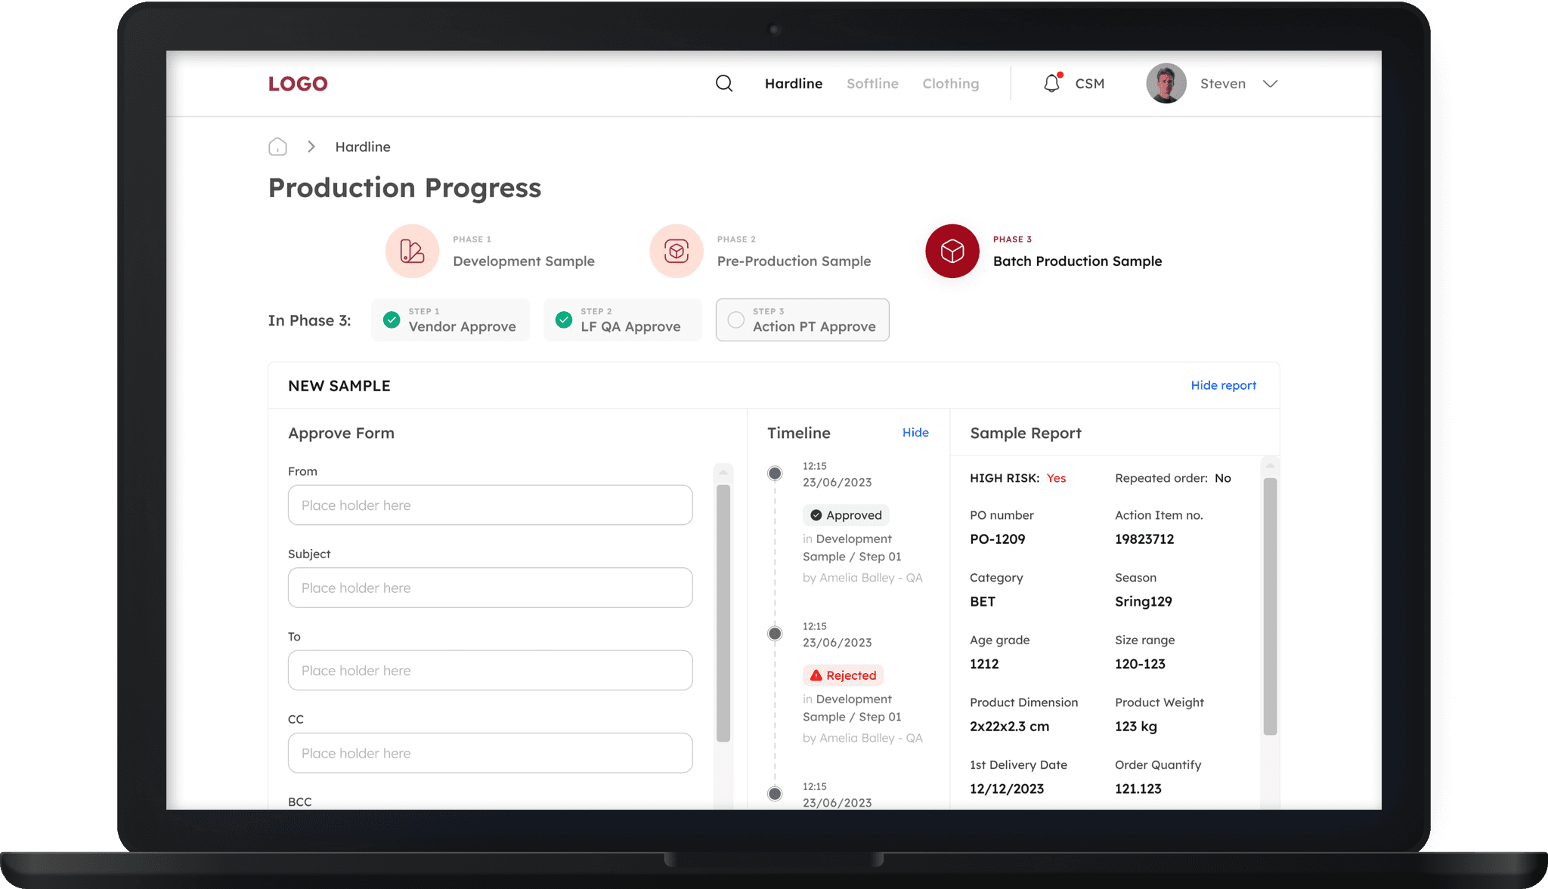This screenshot has height=889, width=1548.
Task: Select Step 3 Action PT Approve radio
Action: coord(735,319)
